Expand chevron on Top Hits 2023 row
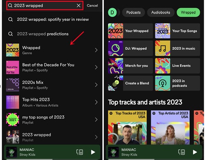The width and height of the screenshot is (205, 160). point(96,102)
